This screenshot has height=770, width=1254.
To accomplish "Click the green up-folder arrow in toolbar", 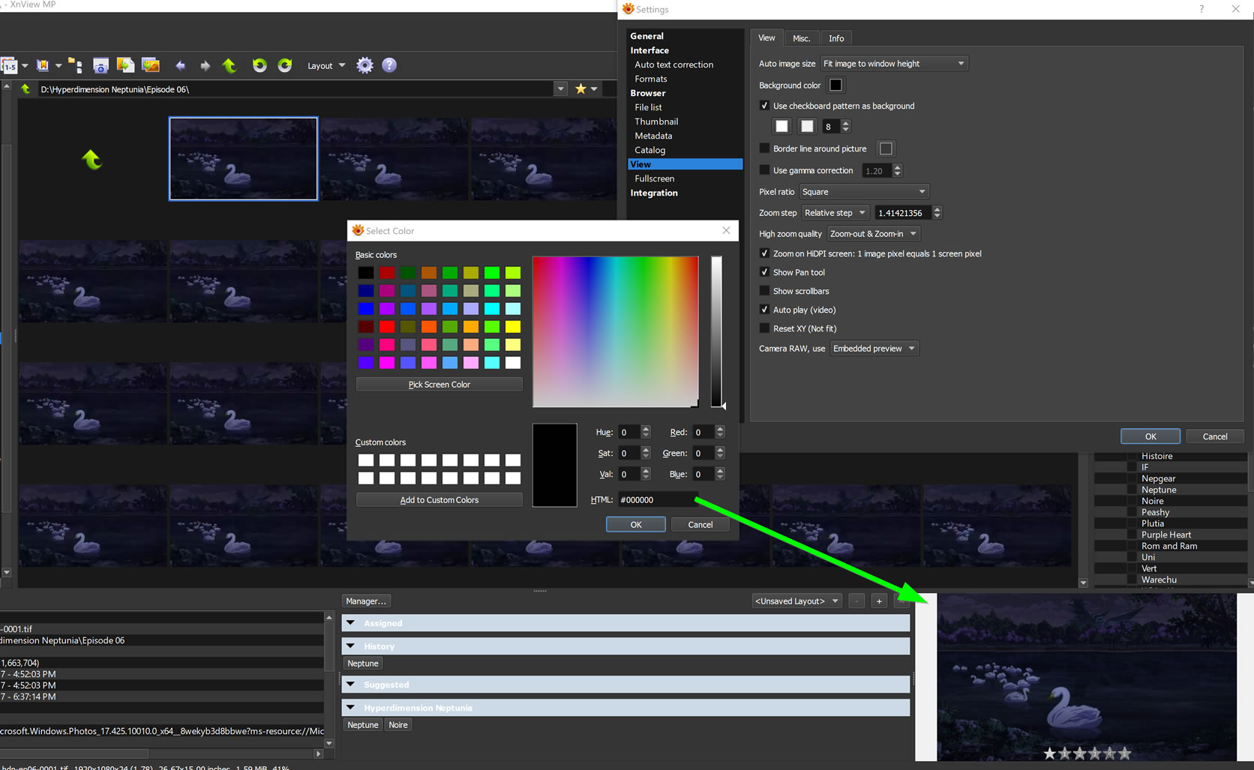I will pyautogui.click(x=229, y=66).
